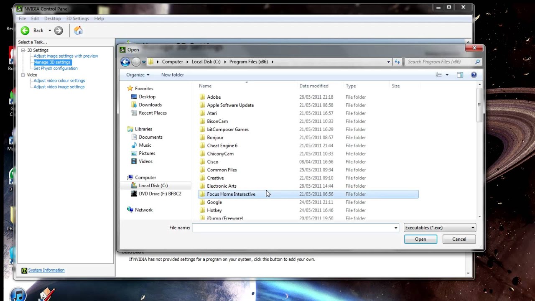This screenshot has height=301, width=535.
Task: Click the refresh button next to address bar
Action: (x=397, y=62)
